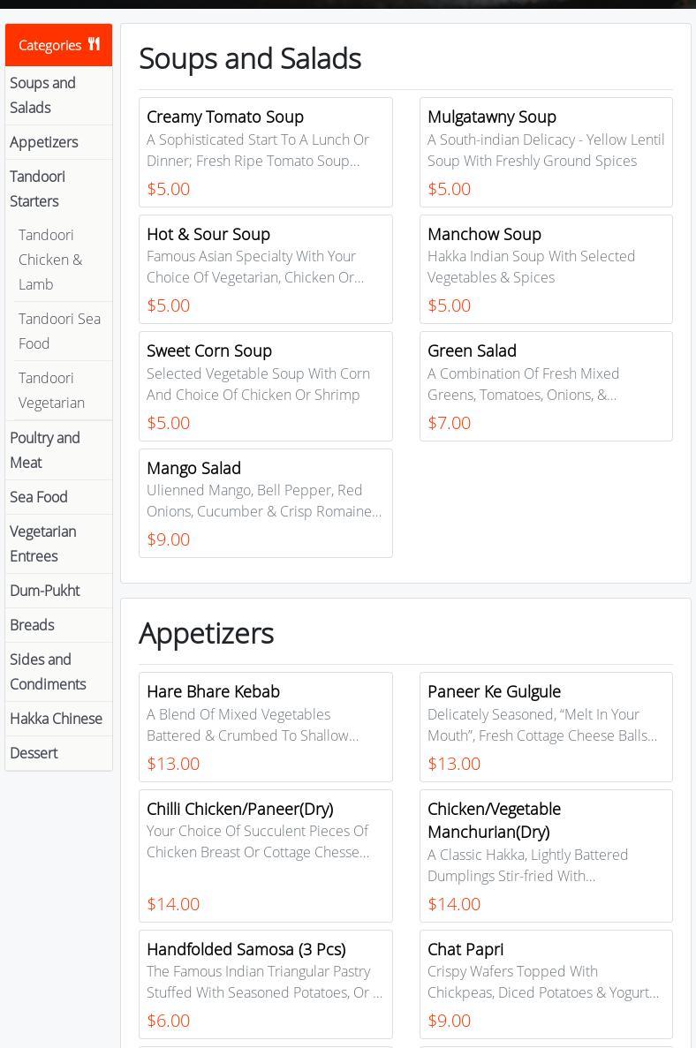The width and height of the screenshot is (696, 1048).
Task: Open Soups and Salads category
Action: click(42, 95)
